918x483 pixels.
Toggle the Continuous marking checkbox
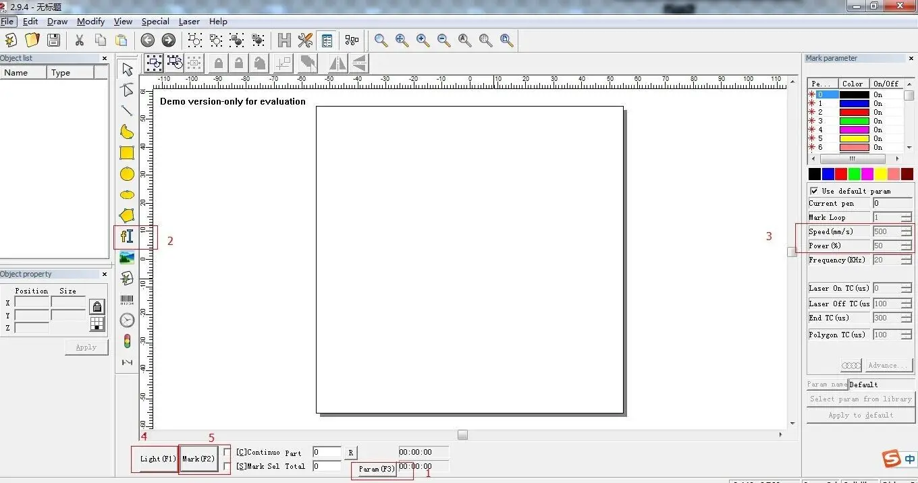click(227, 452)
